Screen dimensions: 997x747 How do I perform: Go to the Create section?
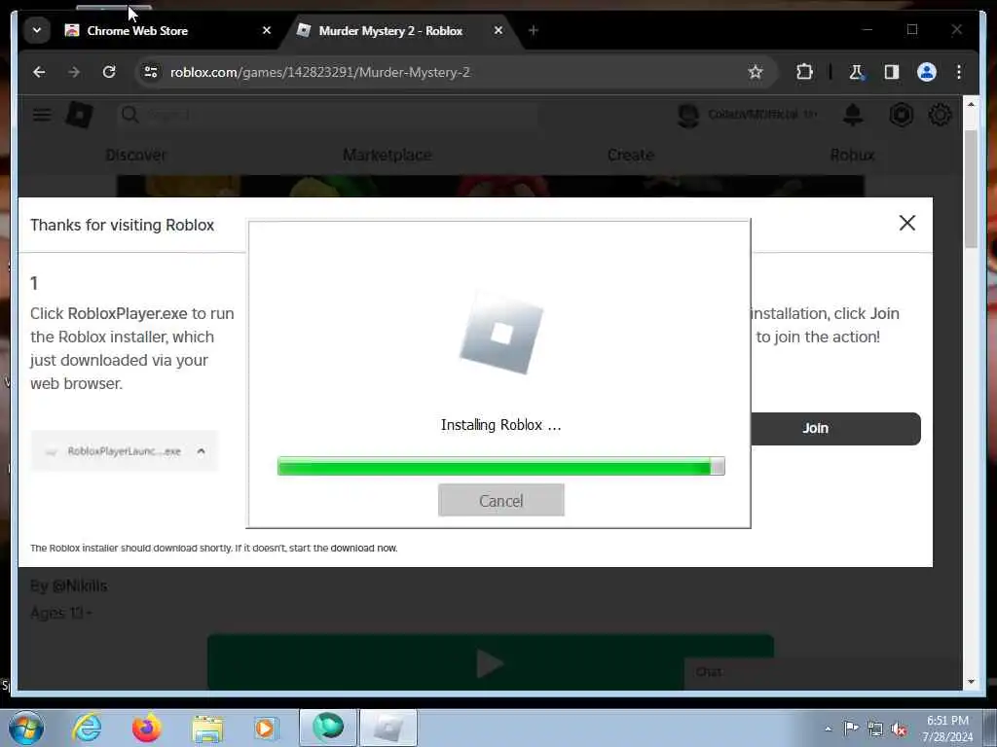pos(630,155)
